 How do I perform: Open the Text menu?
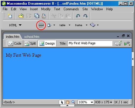(x=57, y=9)
